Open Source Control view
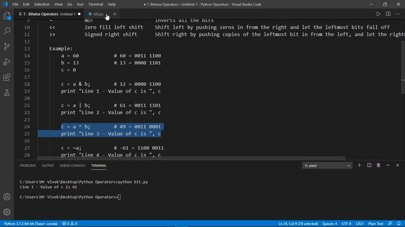The height and width of the screenshot is (227, 405). (x=7, y=46)
